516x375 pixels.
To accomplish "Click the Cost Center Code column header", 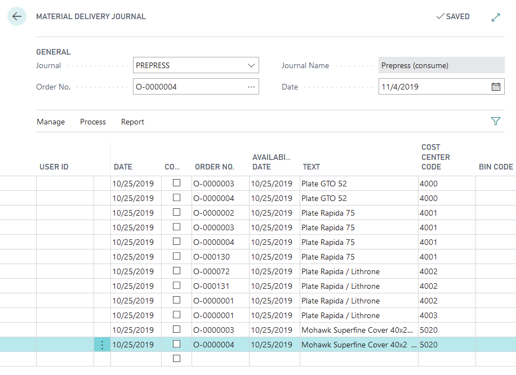I will tap(435, 157).
